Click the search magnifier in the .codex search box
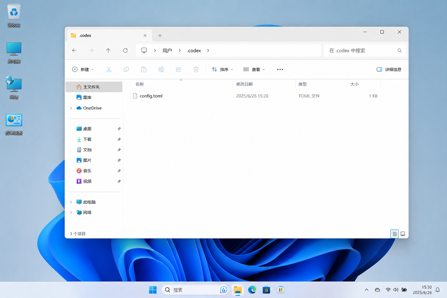 click(400, 51)
